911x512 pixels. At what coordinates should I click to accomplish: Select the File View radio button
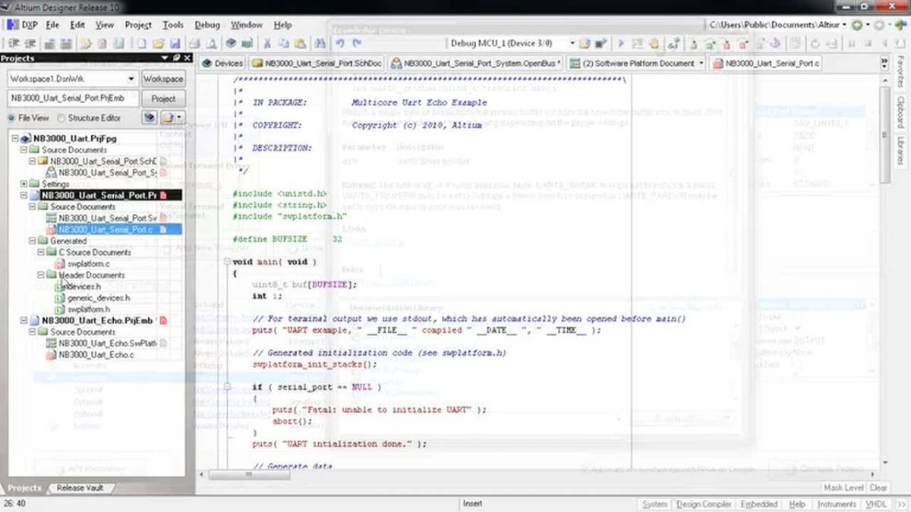pos(13,119)
